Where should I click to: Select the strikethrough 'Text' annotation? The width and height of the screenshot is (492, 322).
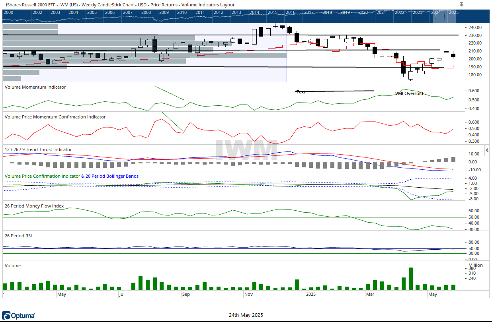pos(301,92)
